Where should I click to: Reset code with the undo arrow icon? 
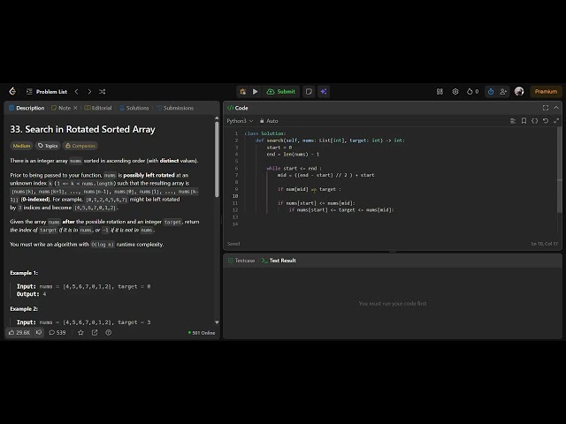coord(546,121)
